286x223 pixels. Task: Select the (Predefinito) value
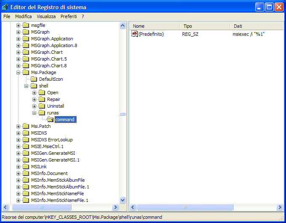pos(151,34)
